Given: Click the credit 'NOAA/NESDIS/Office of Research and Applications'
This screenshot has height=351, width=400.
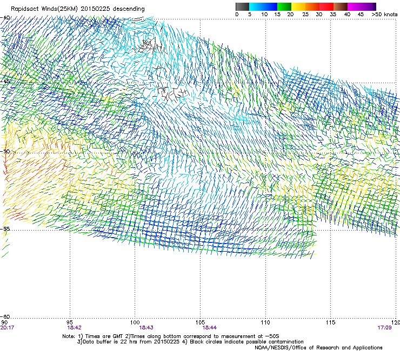Looking at the screenshot, I should 318,348.
